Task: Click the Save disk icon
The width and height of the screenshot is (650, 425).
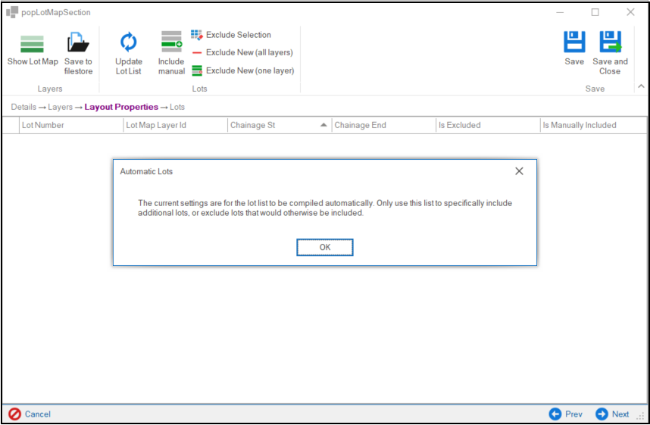Action: point(574,42)
